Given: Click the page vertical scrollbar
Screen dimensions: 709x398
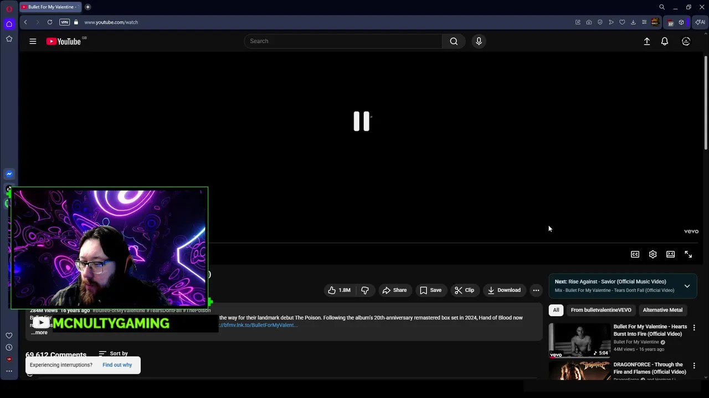Looking at the screenshot, I should pos(706,102).
